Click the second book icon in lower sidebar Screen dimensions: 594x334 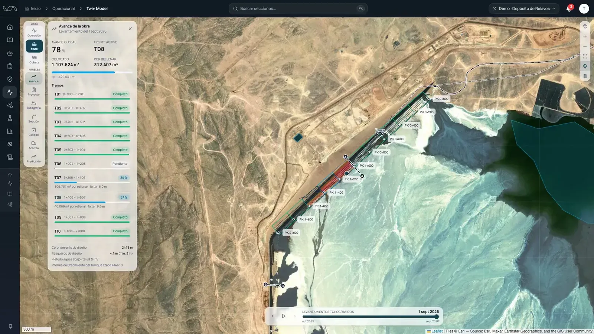[10, 194]
